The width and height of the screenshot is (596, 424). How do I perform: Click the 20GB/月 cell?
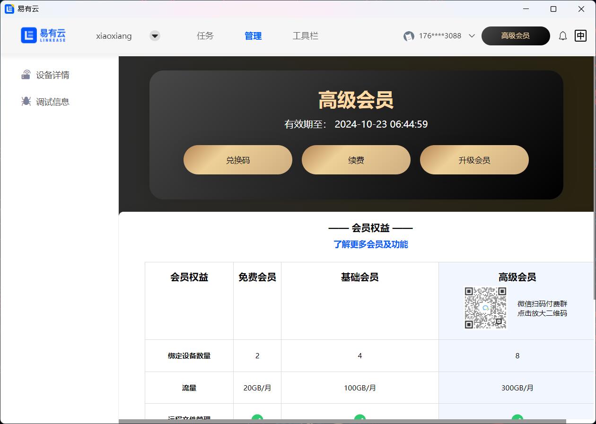pos(257,388)
